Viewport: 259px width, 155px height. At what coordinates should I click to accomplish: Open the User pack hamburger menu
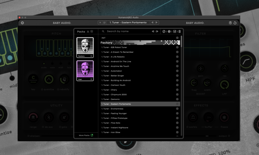[x=91, y=79]
